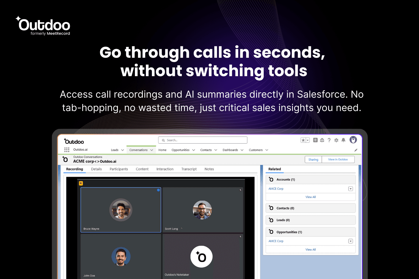Click the muted mic icon on Scott Lang's tile
The width and height of the screenshot is (419, 279).
(x=240, y=190)
